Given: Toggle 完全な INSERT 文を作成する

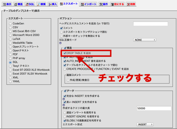Looking at the screenshot, I should [65, 96].
